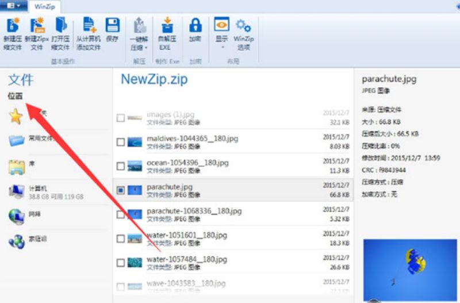Select the file name images (1).jpg
460x303 pixels.
170,114
